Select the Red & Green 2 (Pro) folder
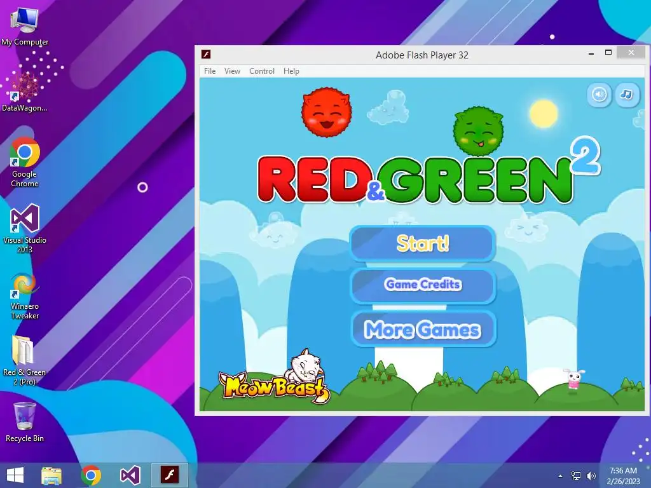The height and width of the screenshot is (488, 651). point(25,361)
